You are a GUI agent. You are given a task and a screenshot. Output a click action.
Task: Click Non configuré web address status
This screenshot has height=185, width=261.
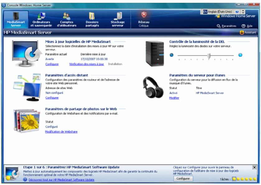[54, 93]
